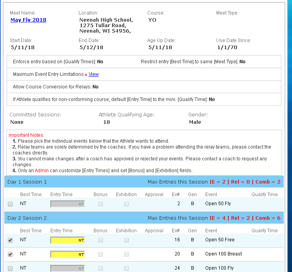Image resolution: width=292 pixels, height=272 pixels.
Task: Mark Open 100 Breast as Exhibition
Action: point(127,254)
